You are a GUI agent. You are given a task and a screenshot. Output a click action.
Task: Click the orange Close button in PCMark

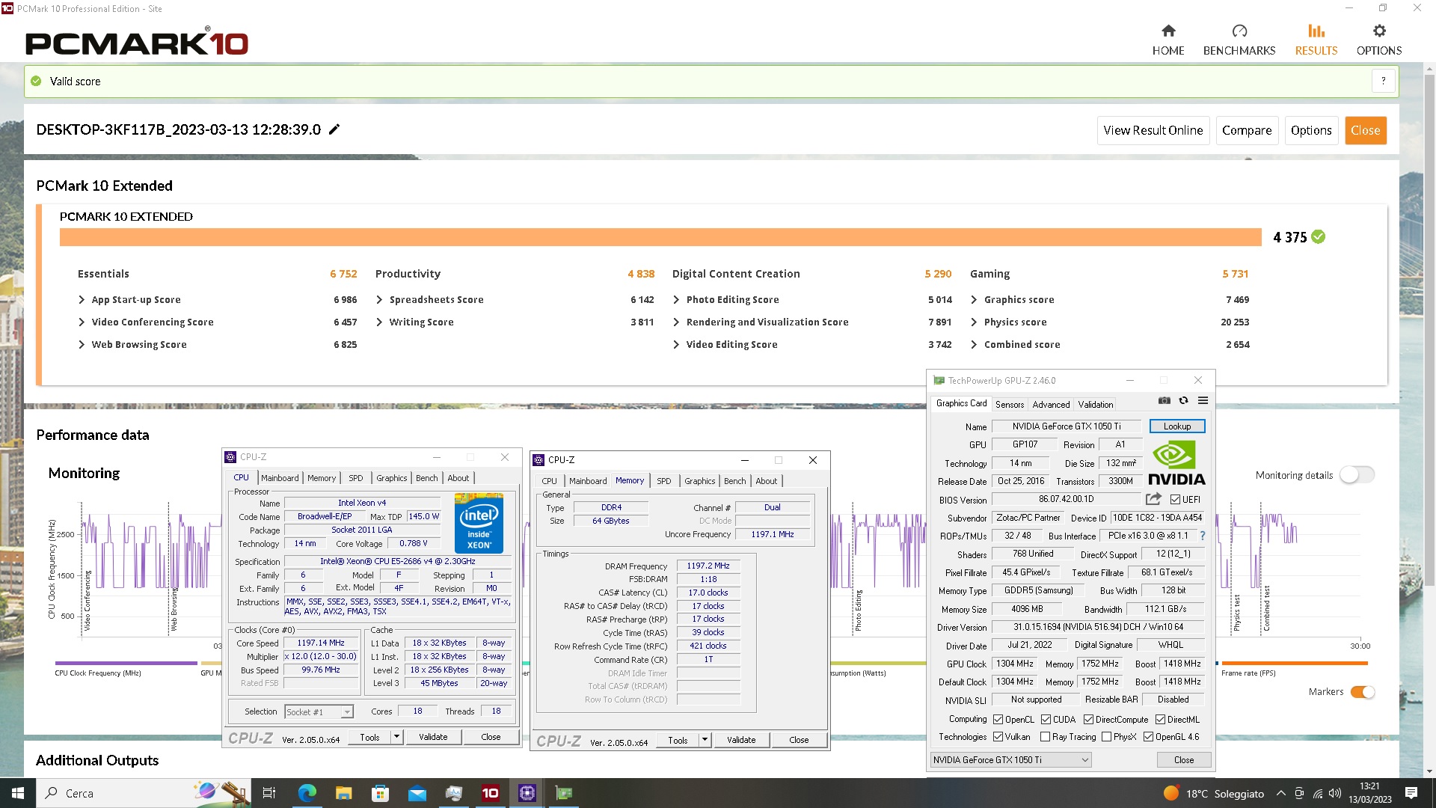1365,130
